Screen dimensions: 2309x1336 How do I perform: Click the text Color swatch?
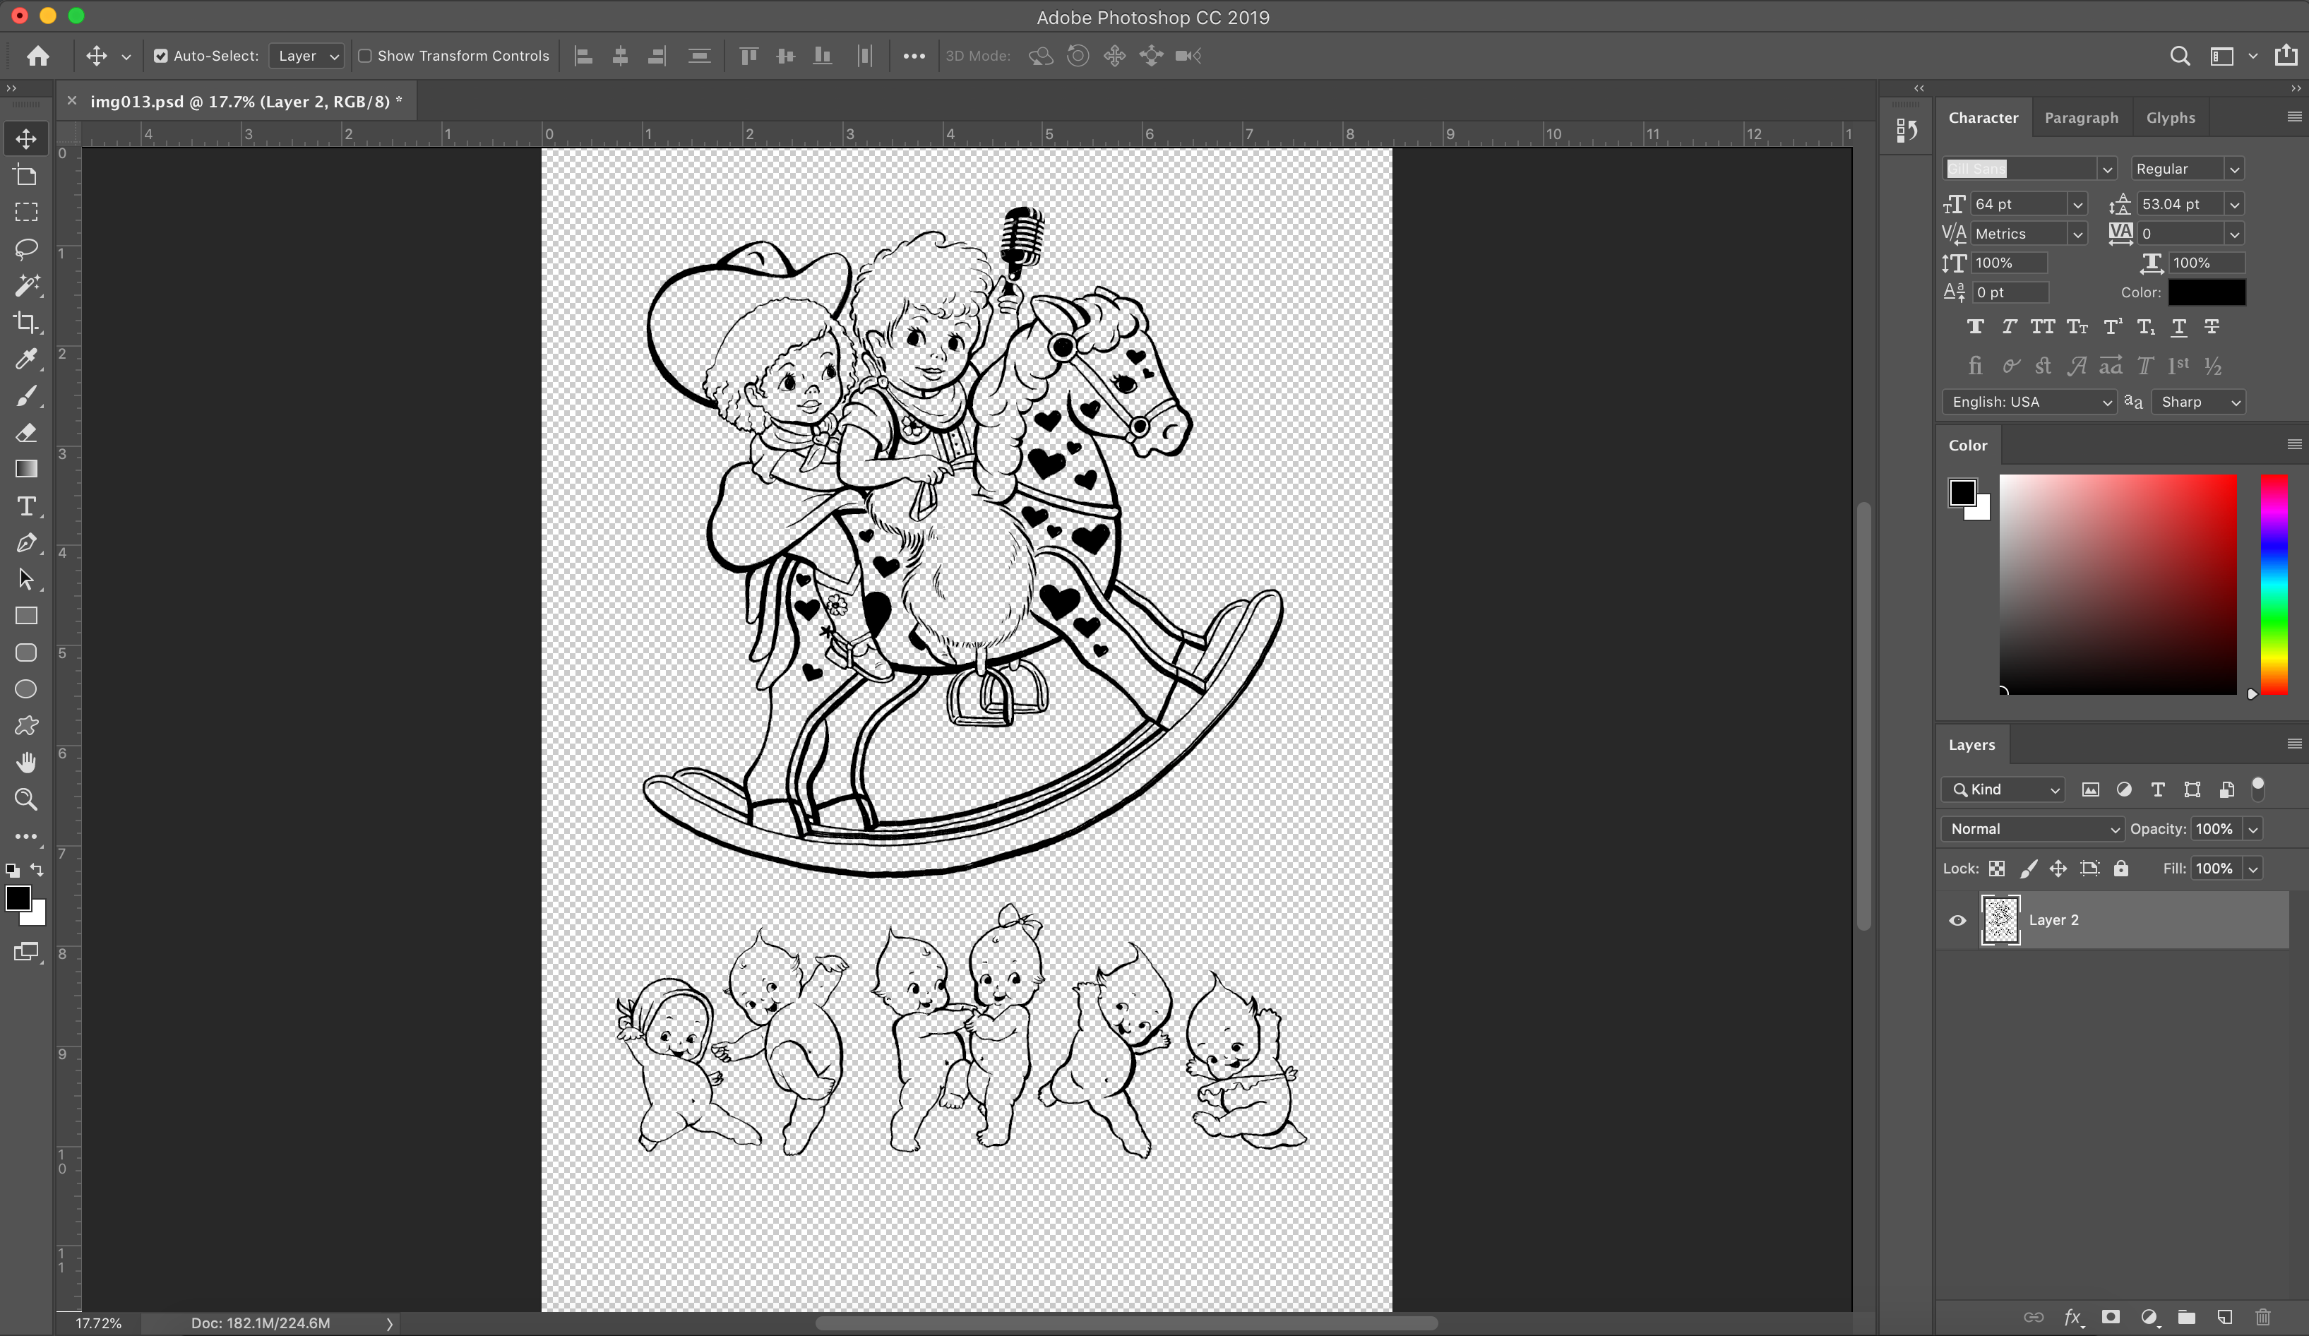coord(2207,292)
